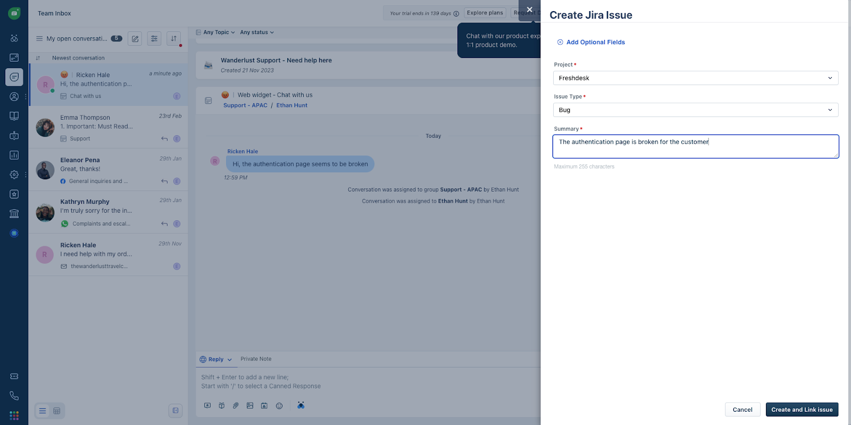The height and width of the screenshot is (425, 851).
Task: Close the Create Jira Issue panel
Action: click(x=529, y=10)
